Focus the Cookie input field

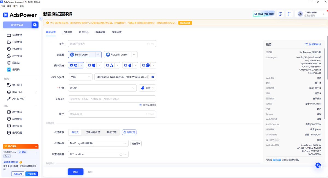pos(112,99)
